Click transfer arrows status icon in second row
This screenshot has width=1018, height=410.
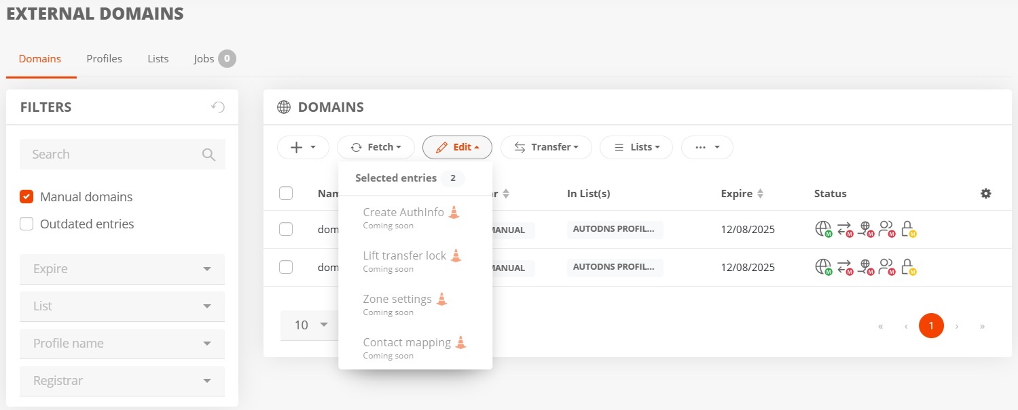(845, 268)
